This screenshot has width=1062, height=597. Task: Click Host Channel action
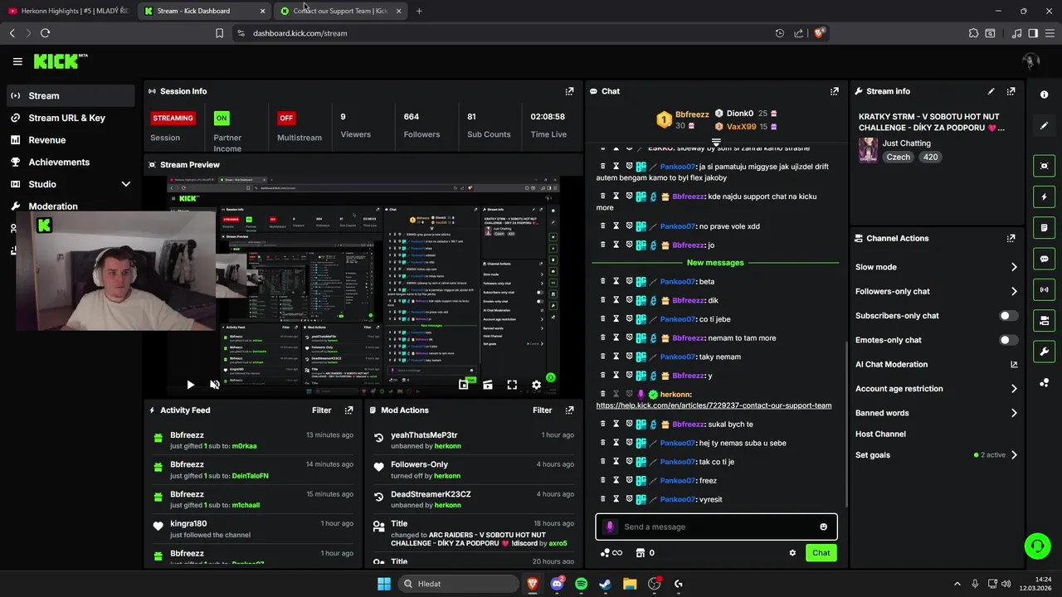(880, 434)
